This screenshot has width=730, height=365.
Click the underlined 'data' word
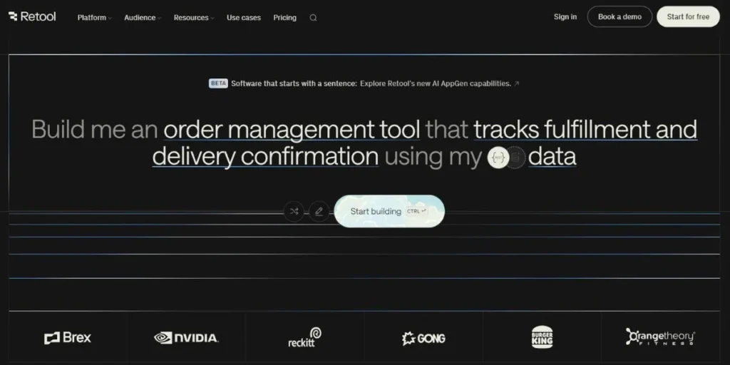[552, 156]
